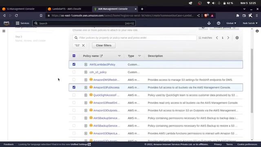This screenshot has height=147, width=261.
Task: Open the battery indicator in the top bar
Action: (228, 3)
